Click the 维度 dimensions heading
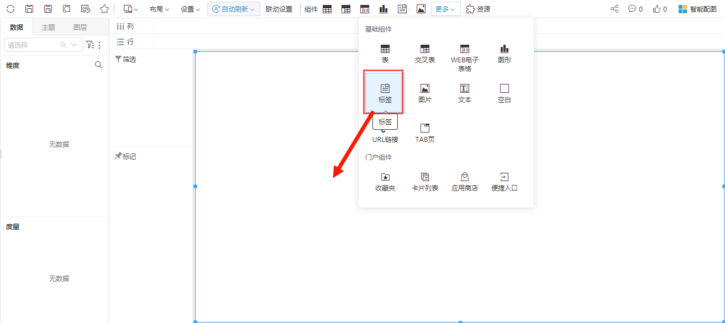Viewport: 725px width, 323px height. 13,65
